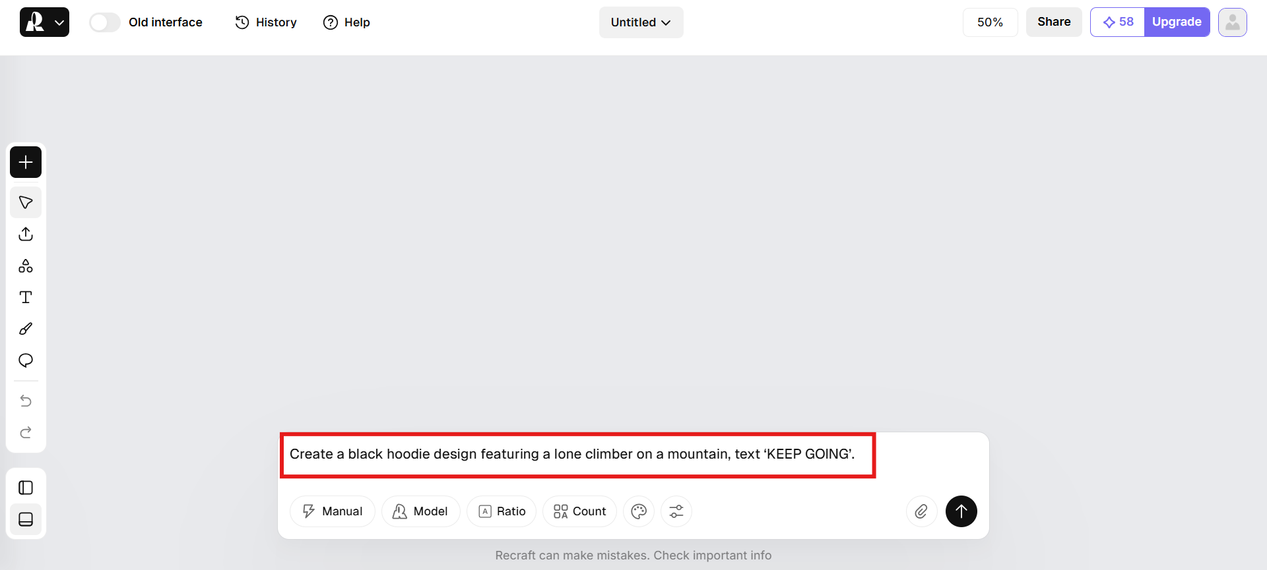Click the upload image icon
This screenshot has height=570, width=1267.
(x=26, y=234)
